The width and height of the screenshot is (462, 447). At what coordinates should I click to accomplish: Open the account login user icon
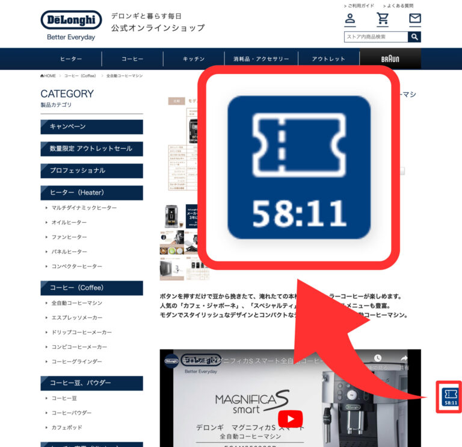[x=350, y=19]
